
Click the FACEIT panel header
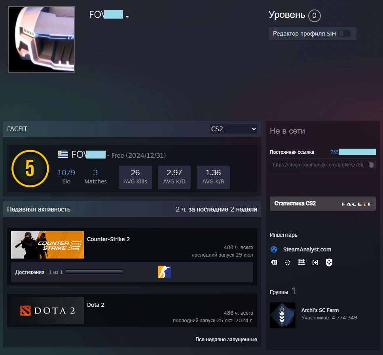click(132, 129)
